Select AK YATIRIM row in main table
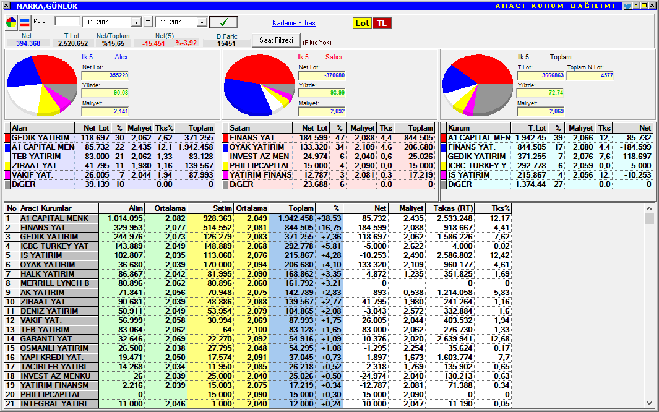The image size is (659, 412). point(258,293)
